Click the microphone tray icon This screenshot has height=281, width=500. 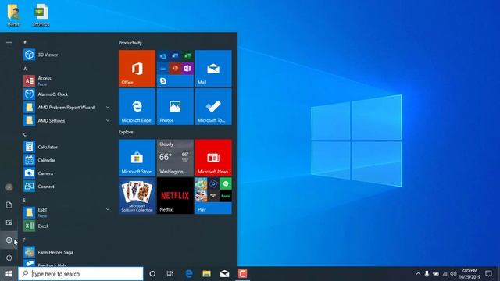point(427,274)
